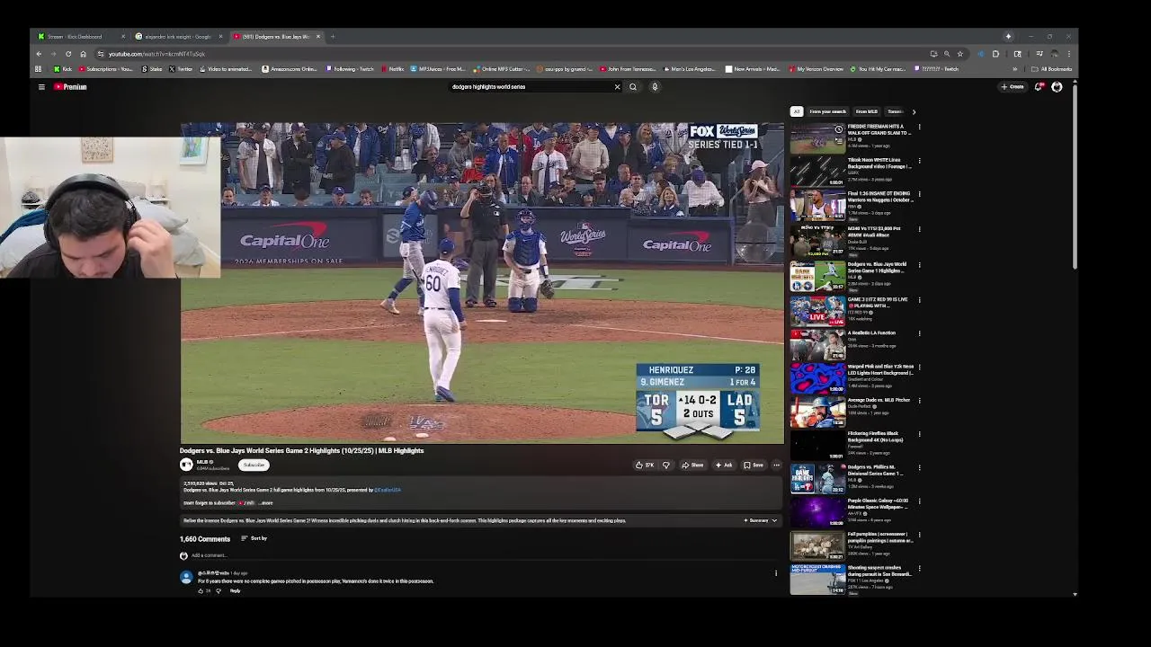
Task: Open the Chrome three-dot menu
Action: pos(1068,54)
